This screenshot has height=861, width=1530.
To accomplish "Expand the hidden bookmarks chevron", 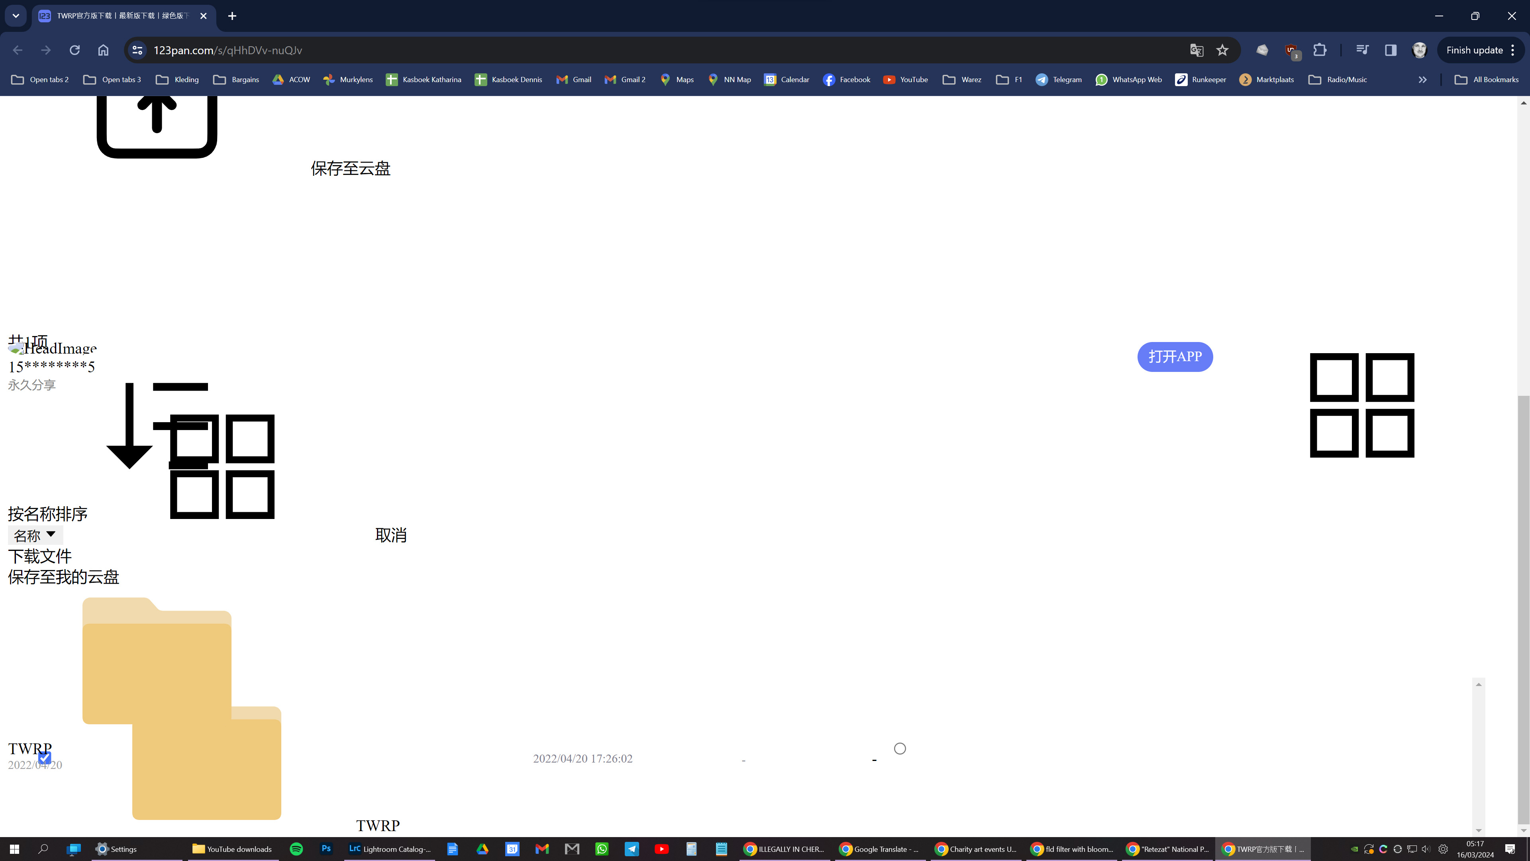I will coord(1422,80).
